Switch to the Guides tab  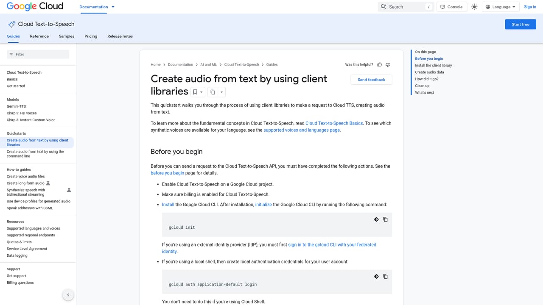tap(13, 36)
